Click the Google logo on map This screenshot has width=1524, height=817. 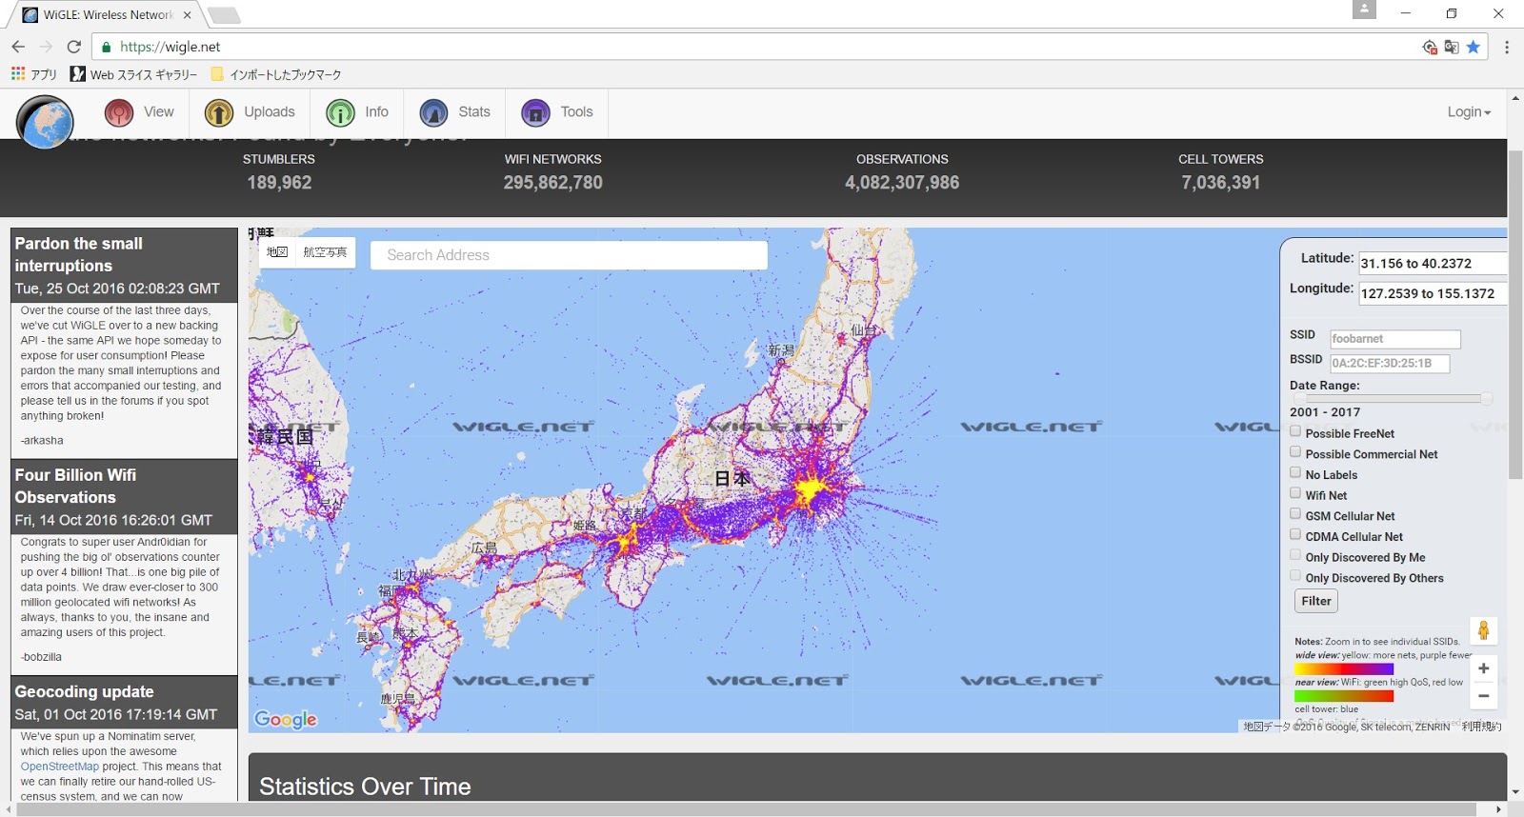(x=286, y=720)
